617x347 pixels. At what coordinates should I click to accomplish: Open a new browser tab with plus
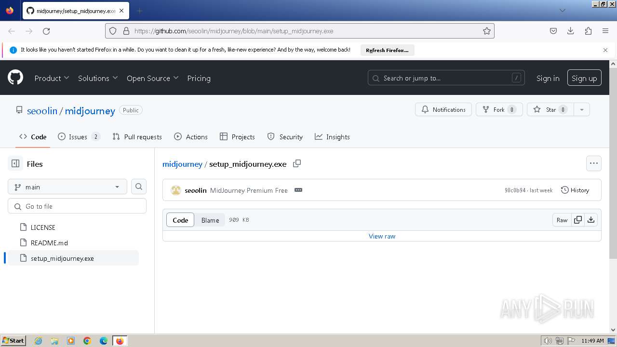[x=140, y=11]
